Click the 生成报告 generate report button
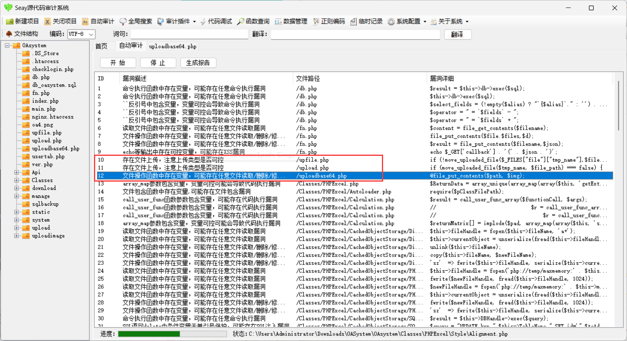This screenshot has width=627, height=341. (x=198, y=63)
